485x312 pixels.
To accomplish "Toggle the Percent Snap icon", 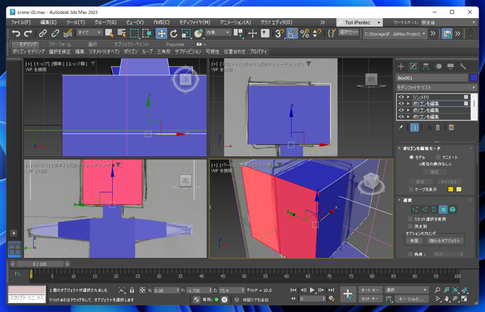I will click(x=305, y=33).
